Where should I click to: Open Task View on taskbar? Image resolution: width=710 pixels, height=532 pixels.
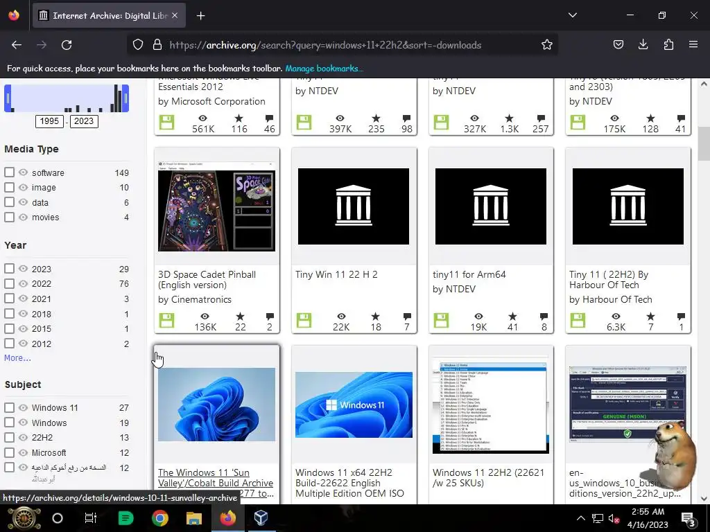[91, 518]
